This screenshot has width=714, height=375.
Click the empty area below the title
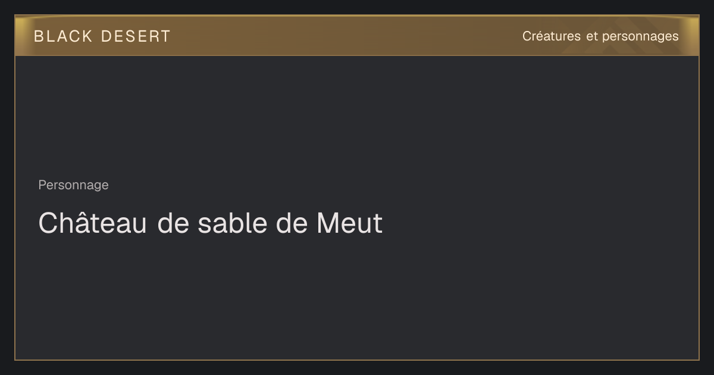(x=357, y=298)
